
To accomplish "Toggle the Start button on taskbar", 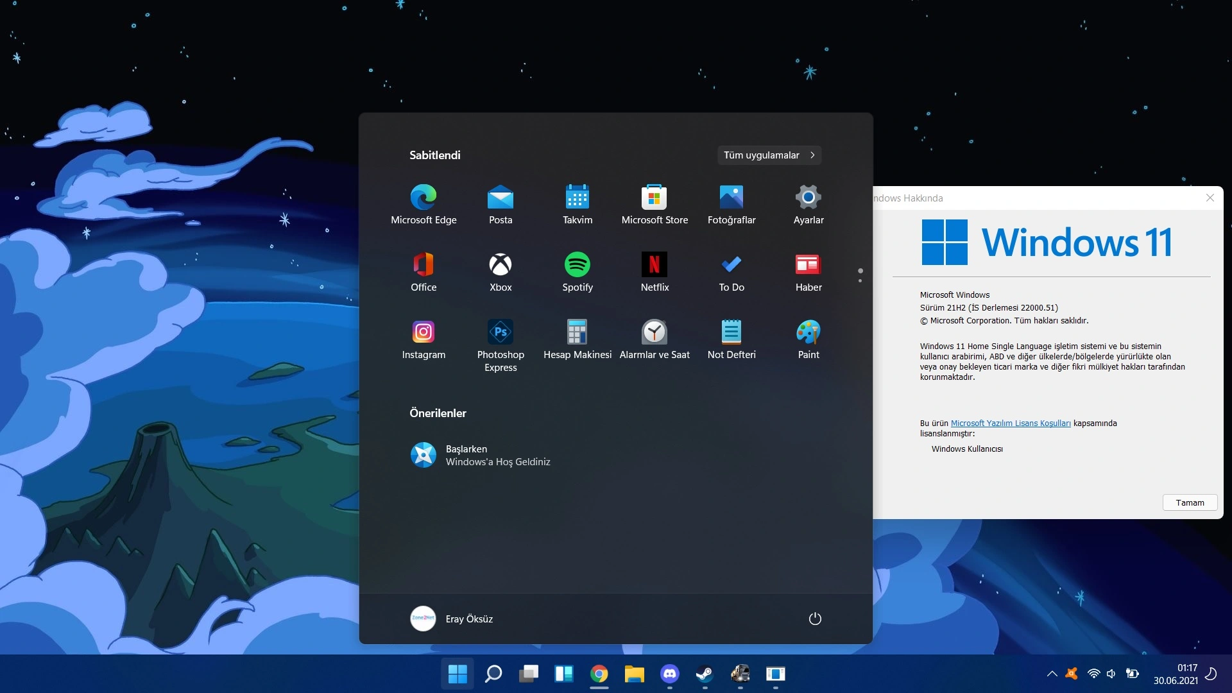I will pos(458,674).
